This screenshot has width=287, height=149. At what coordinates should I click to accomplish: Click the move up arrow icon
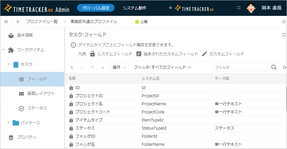(93, 67)
